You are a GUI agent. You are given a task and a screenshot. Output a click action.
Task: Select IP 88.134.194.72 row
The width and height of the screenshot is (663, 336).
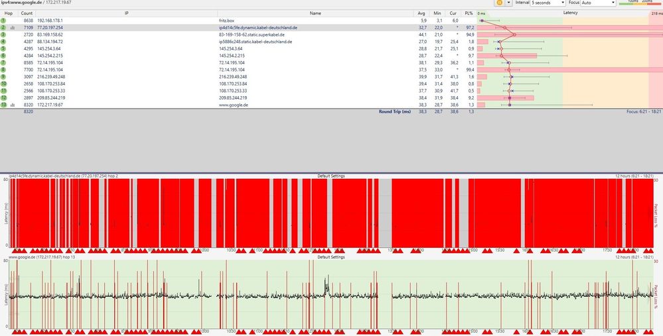(50, 42)
